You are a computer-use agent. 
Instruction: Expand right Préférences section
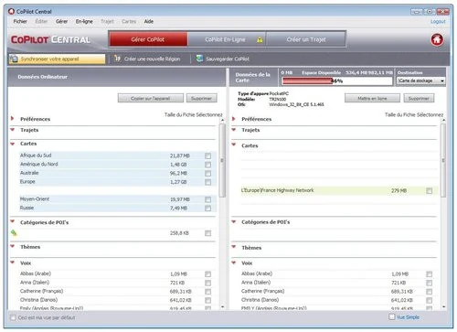pyautogui.click(x=234, y=119)
